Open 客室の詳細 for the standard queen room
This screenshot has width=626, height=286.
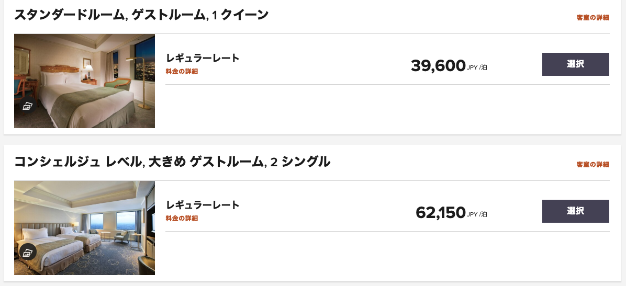[x=593, y=17]
